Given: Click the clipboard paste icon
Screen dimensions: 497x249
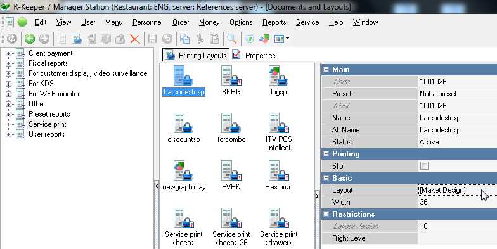Looking at the screenshot, I should pos(214,39).
